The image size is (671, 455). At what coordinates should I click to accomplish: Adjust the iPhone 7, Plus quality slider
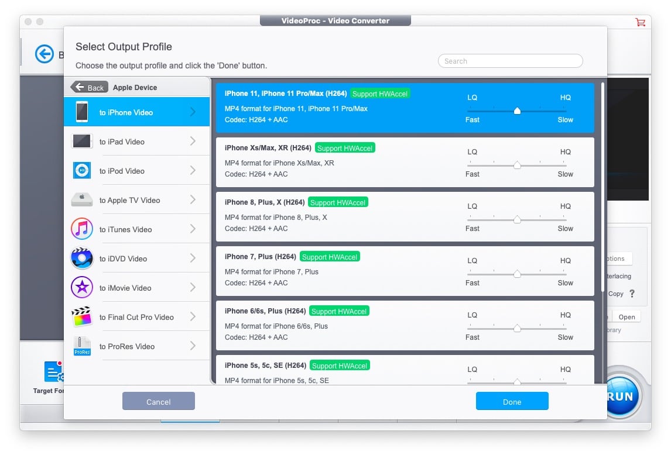pyautogui.click(x=517, y=274)
